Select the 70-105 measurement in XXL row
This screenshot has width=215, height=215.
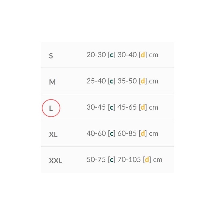click(129, 159)
